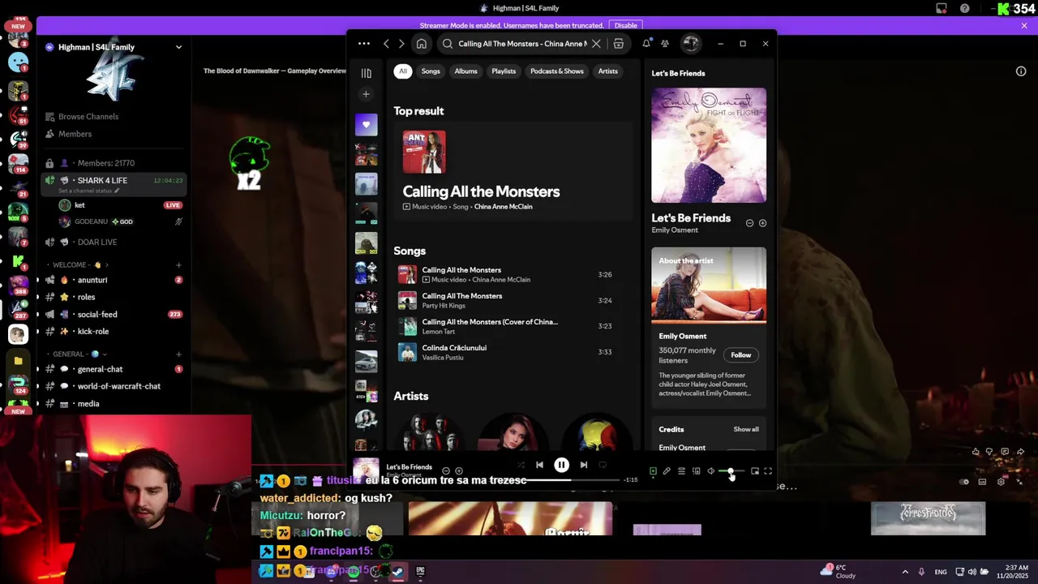This screenshot has height=584, width=1038.
Task: Go back in Spotify navigation
Action: (386, 44)
